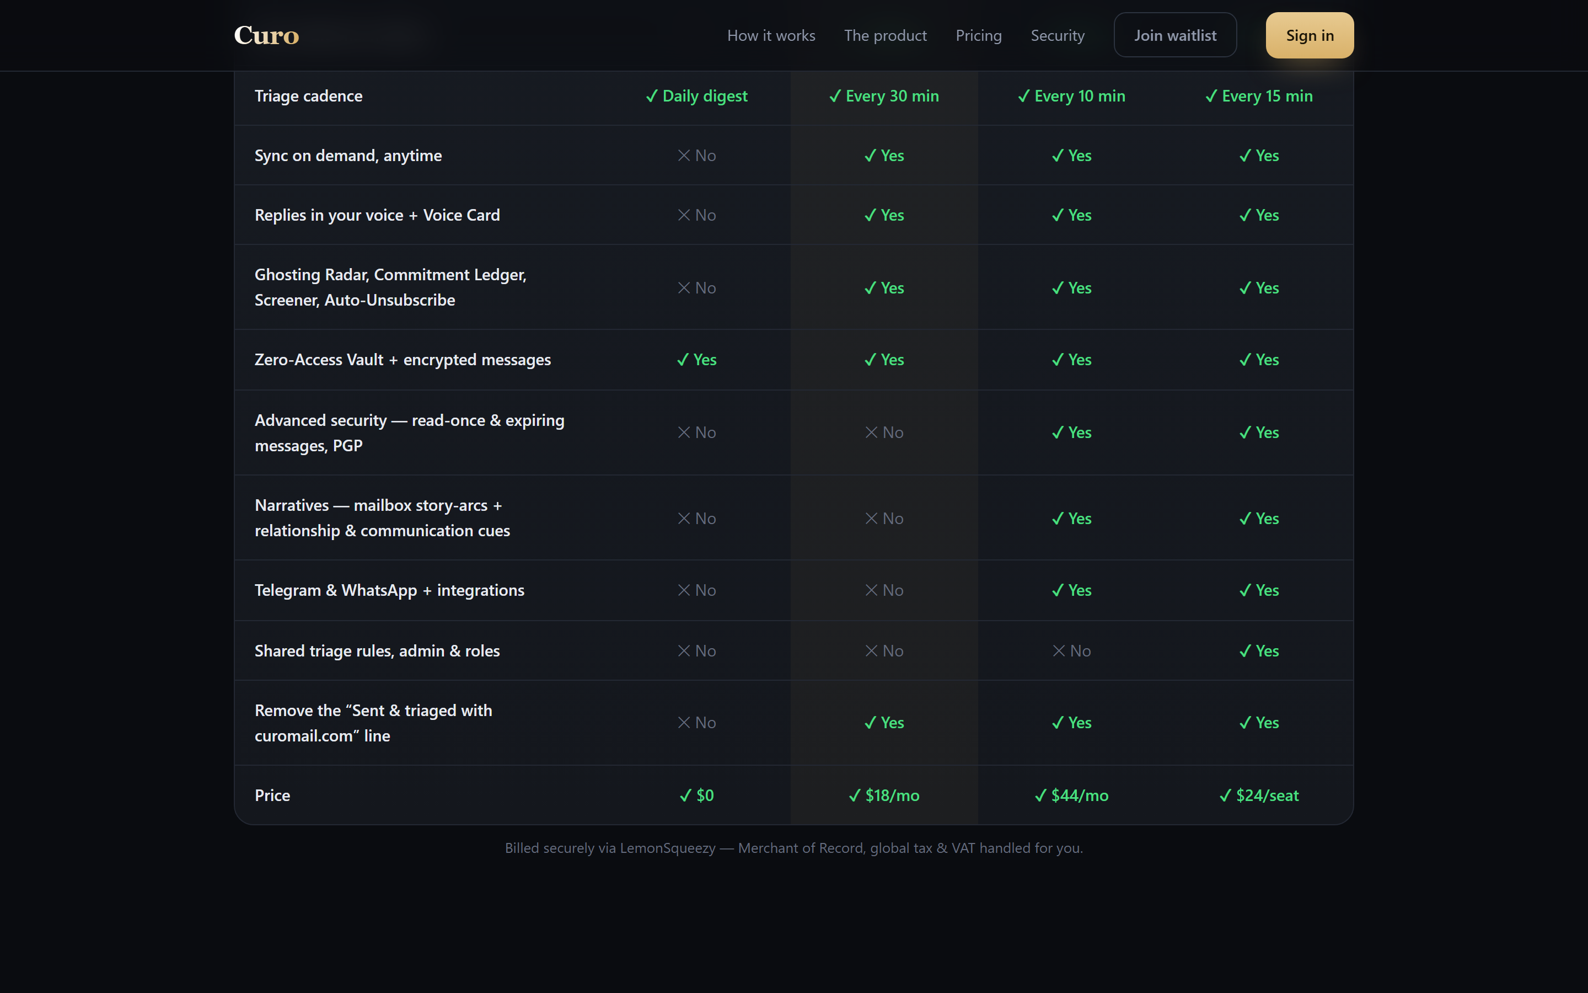Click the X icon in Ghosting Radar row
The image size is (1588, 993).
tap(684, 287)
